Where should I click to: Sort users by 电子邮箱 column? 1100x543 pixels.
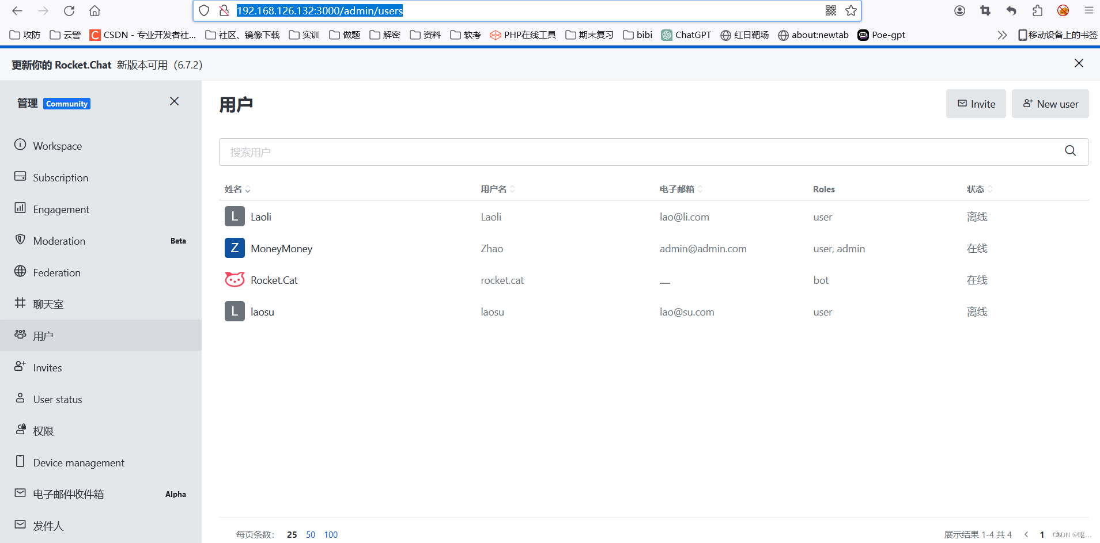pyautogui.click(x=681, y=189)
